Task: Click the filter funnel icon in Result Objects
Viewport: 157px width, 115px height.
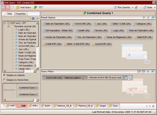Action: [x=144, y=18]
